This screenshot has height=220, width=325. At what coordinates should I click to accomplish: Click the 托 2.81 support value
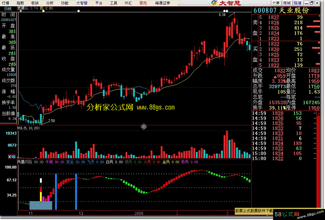point(46,8)
